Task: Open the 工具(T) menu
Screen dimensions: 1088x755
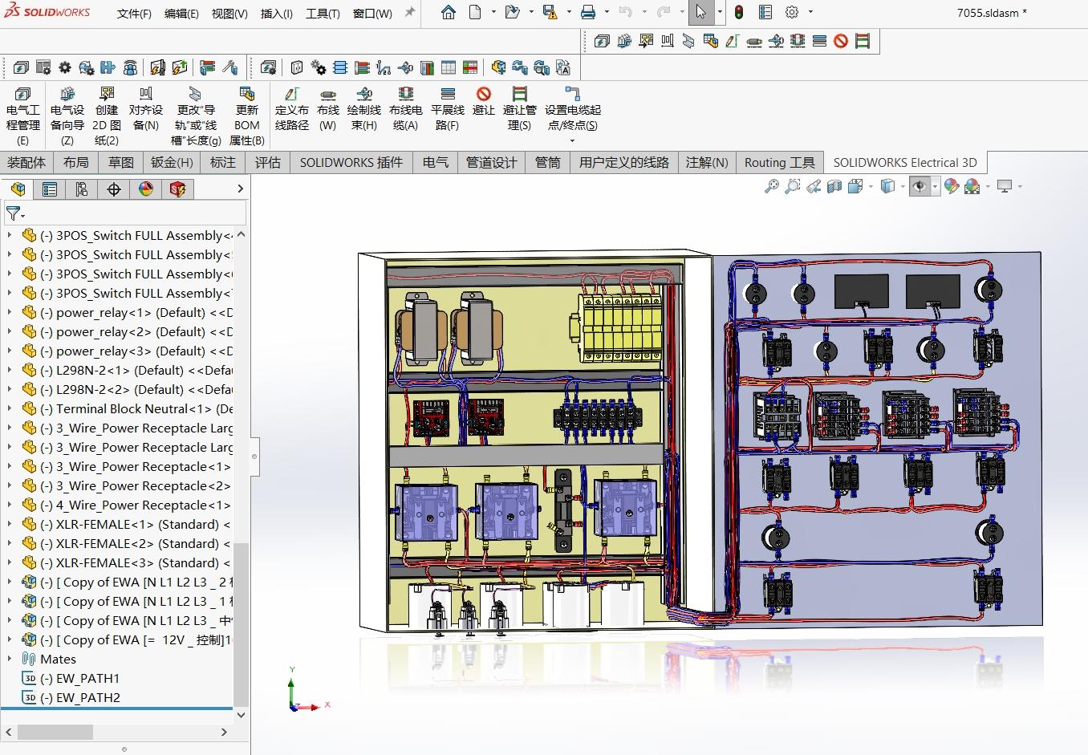Action: pyautogui.click(x=323, y=14)
